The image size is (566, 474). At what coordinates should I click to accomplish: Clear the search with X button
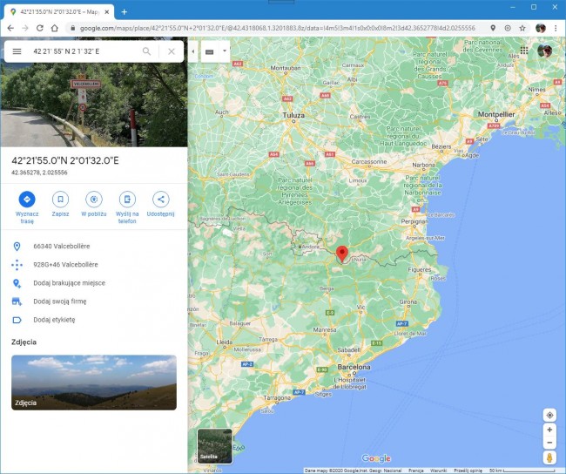[172, 51]
